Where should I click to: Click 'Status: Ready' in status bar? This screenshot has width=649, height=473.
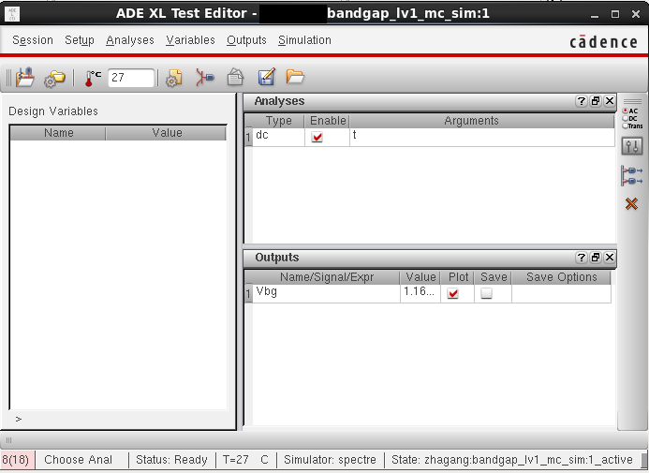pyautogui.click(x=171, y=460)
